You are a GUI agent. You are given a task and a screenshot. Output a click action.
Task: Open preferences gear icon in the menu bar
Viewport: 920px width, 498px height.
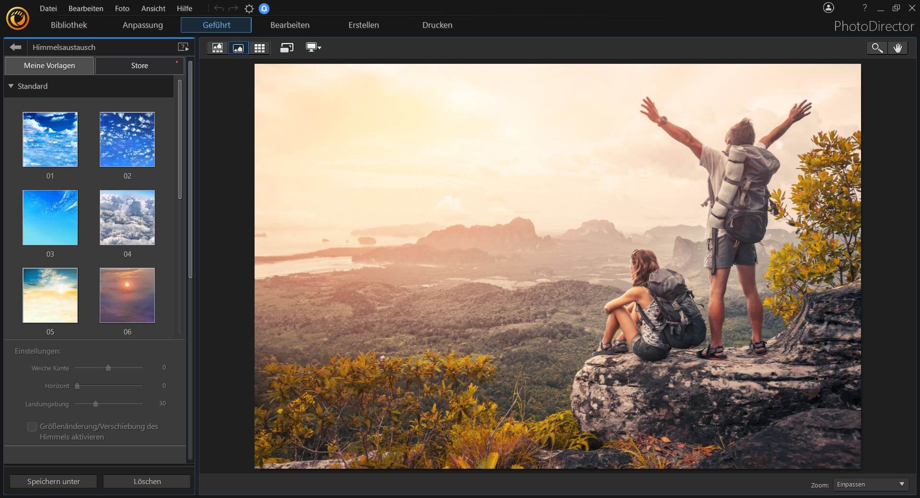point(249,9)
